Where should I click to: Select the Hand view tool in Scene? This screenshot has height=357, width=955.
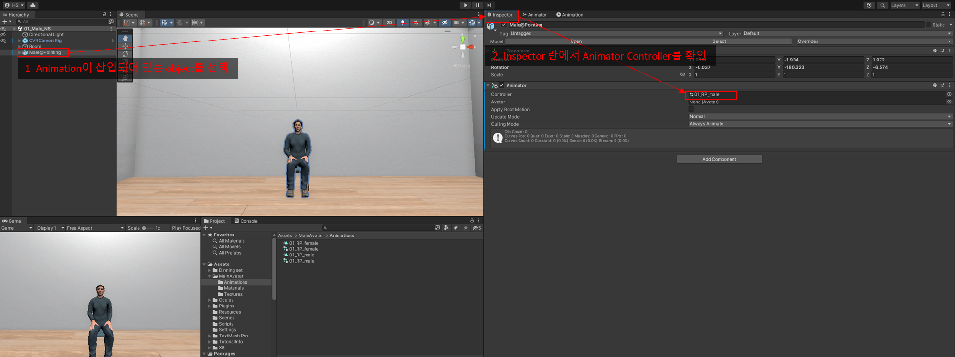click(125, 38)
